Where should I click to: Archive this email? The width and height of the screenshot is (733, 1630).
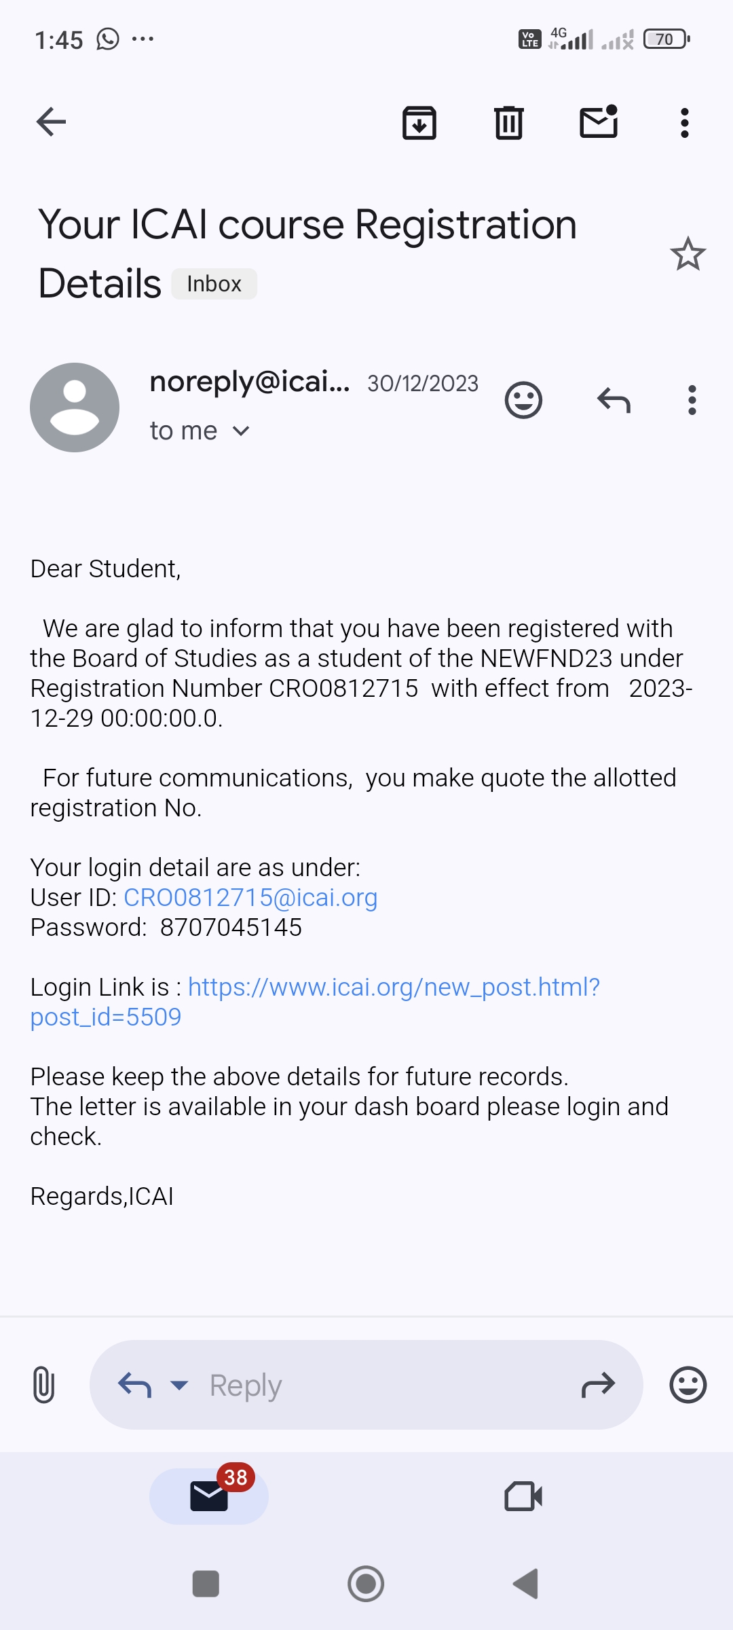pos(419,123)
